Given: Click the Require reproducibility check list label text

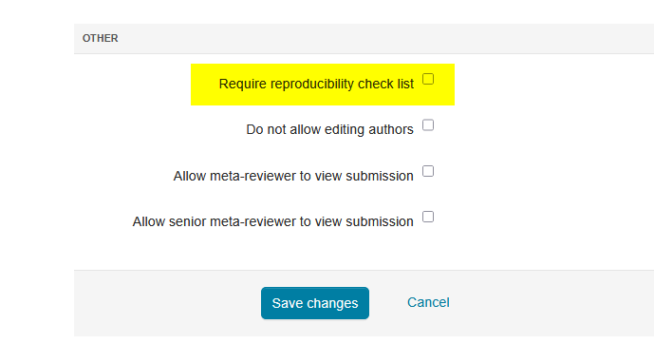Looking at the screenshot, I should click(316, 84).
